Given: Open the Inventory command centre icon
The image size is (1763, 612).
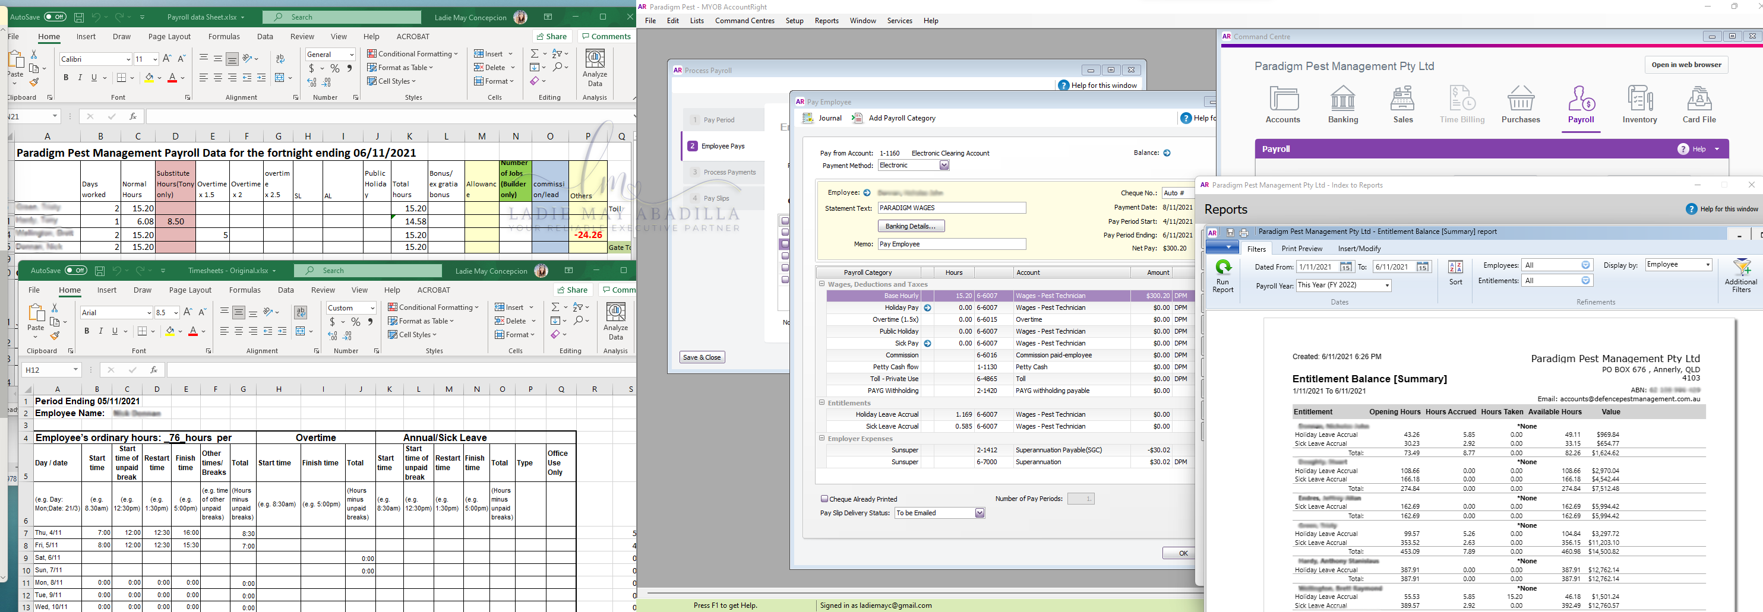Looking at the screenshot, I should (1640, 104).
